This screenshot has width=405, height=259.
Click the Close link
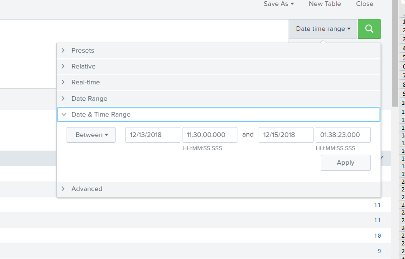(x=364, y=4)
